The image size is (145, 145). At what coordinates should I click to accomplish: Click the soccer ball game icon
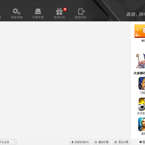point(142,104)
